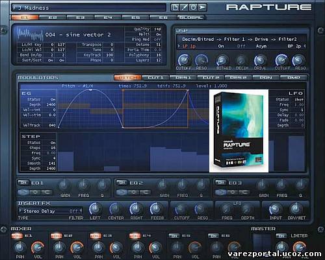Viewport: 325px width, 260px height.
Task: Click the DSP DRIVE knob
Action: click(260, 60)
